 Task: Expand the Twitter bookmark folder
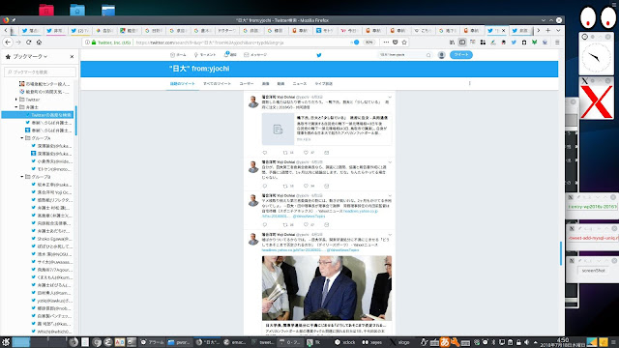[16, 100]
